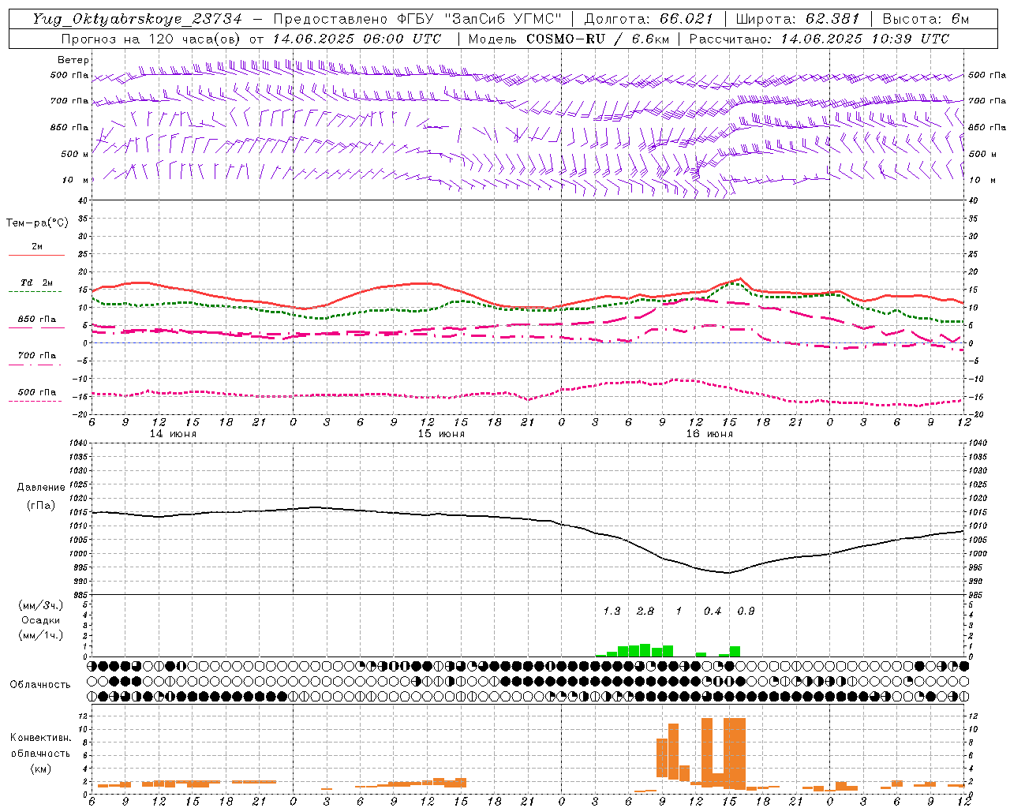
Task: Click the Высота: 6м header entry
Action: tap(926, 19)
